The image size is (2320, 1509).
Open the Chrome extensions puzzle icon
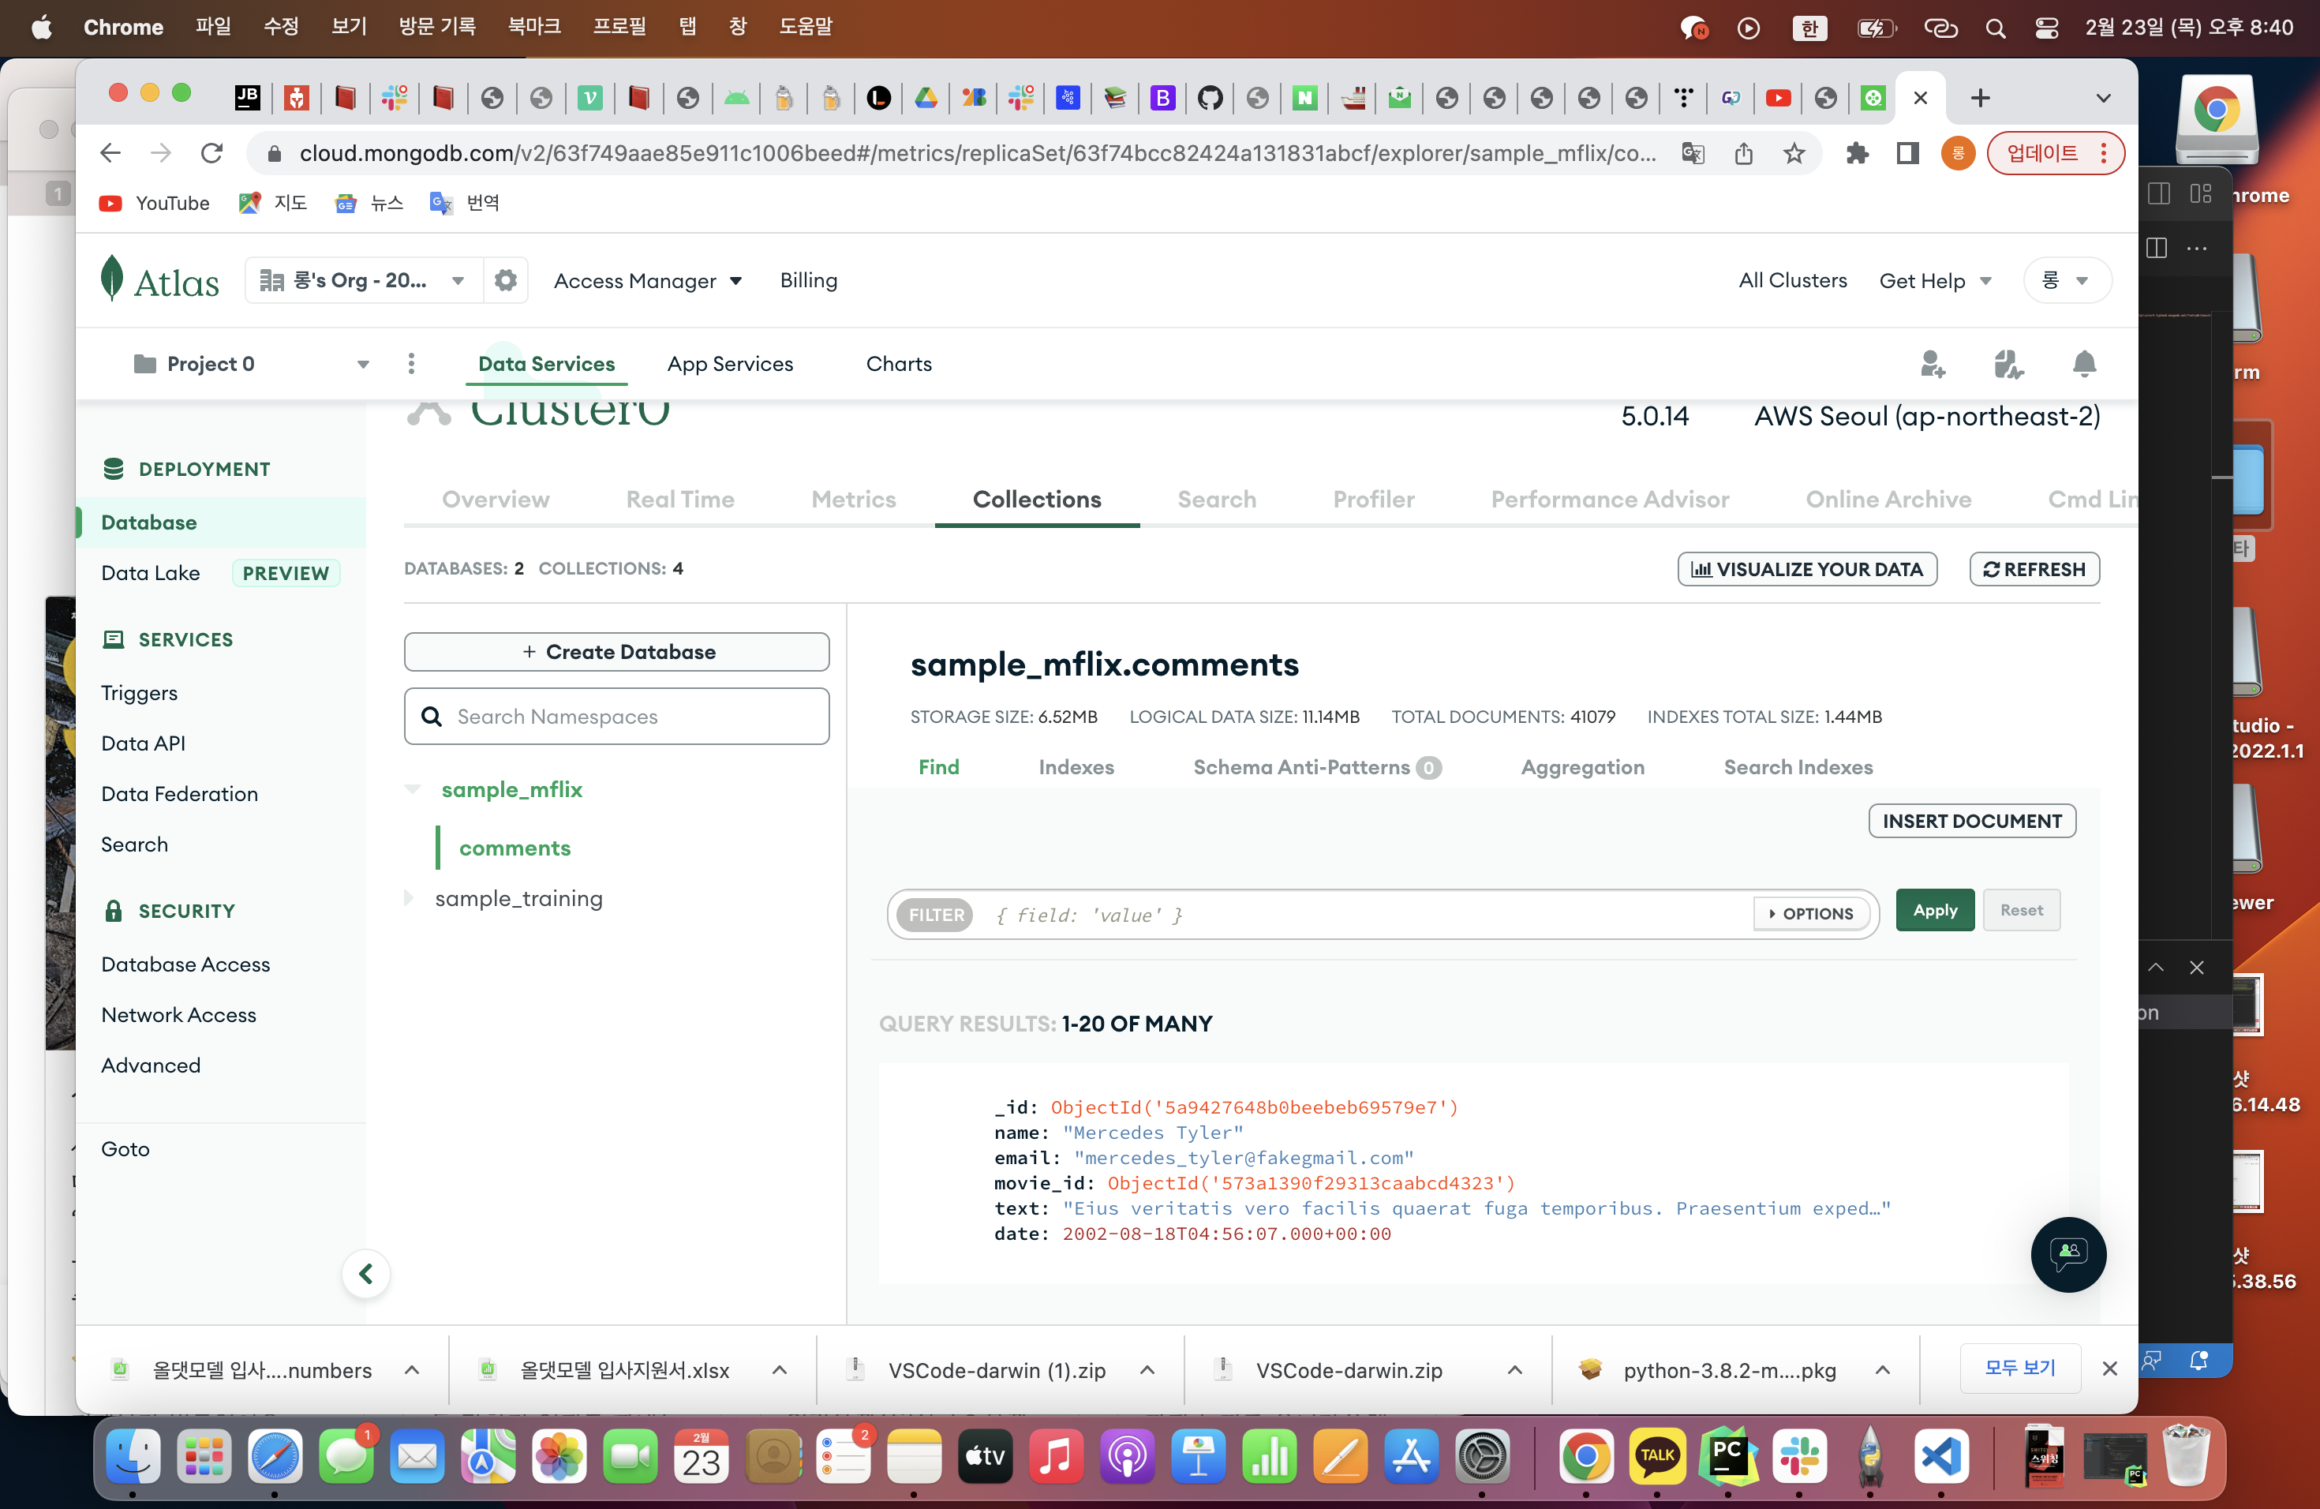pos(1857,153)
